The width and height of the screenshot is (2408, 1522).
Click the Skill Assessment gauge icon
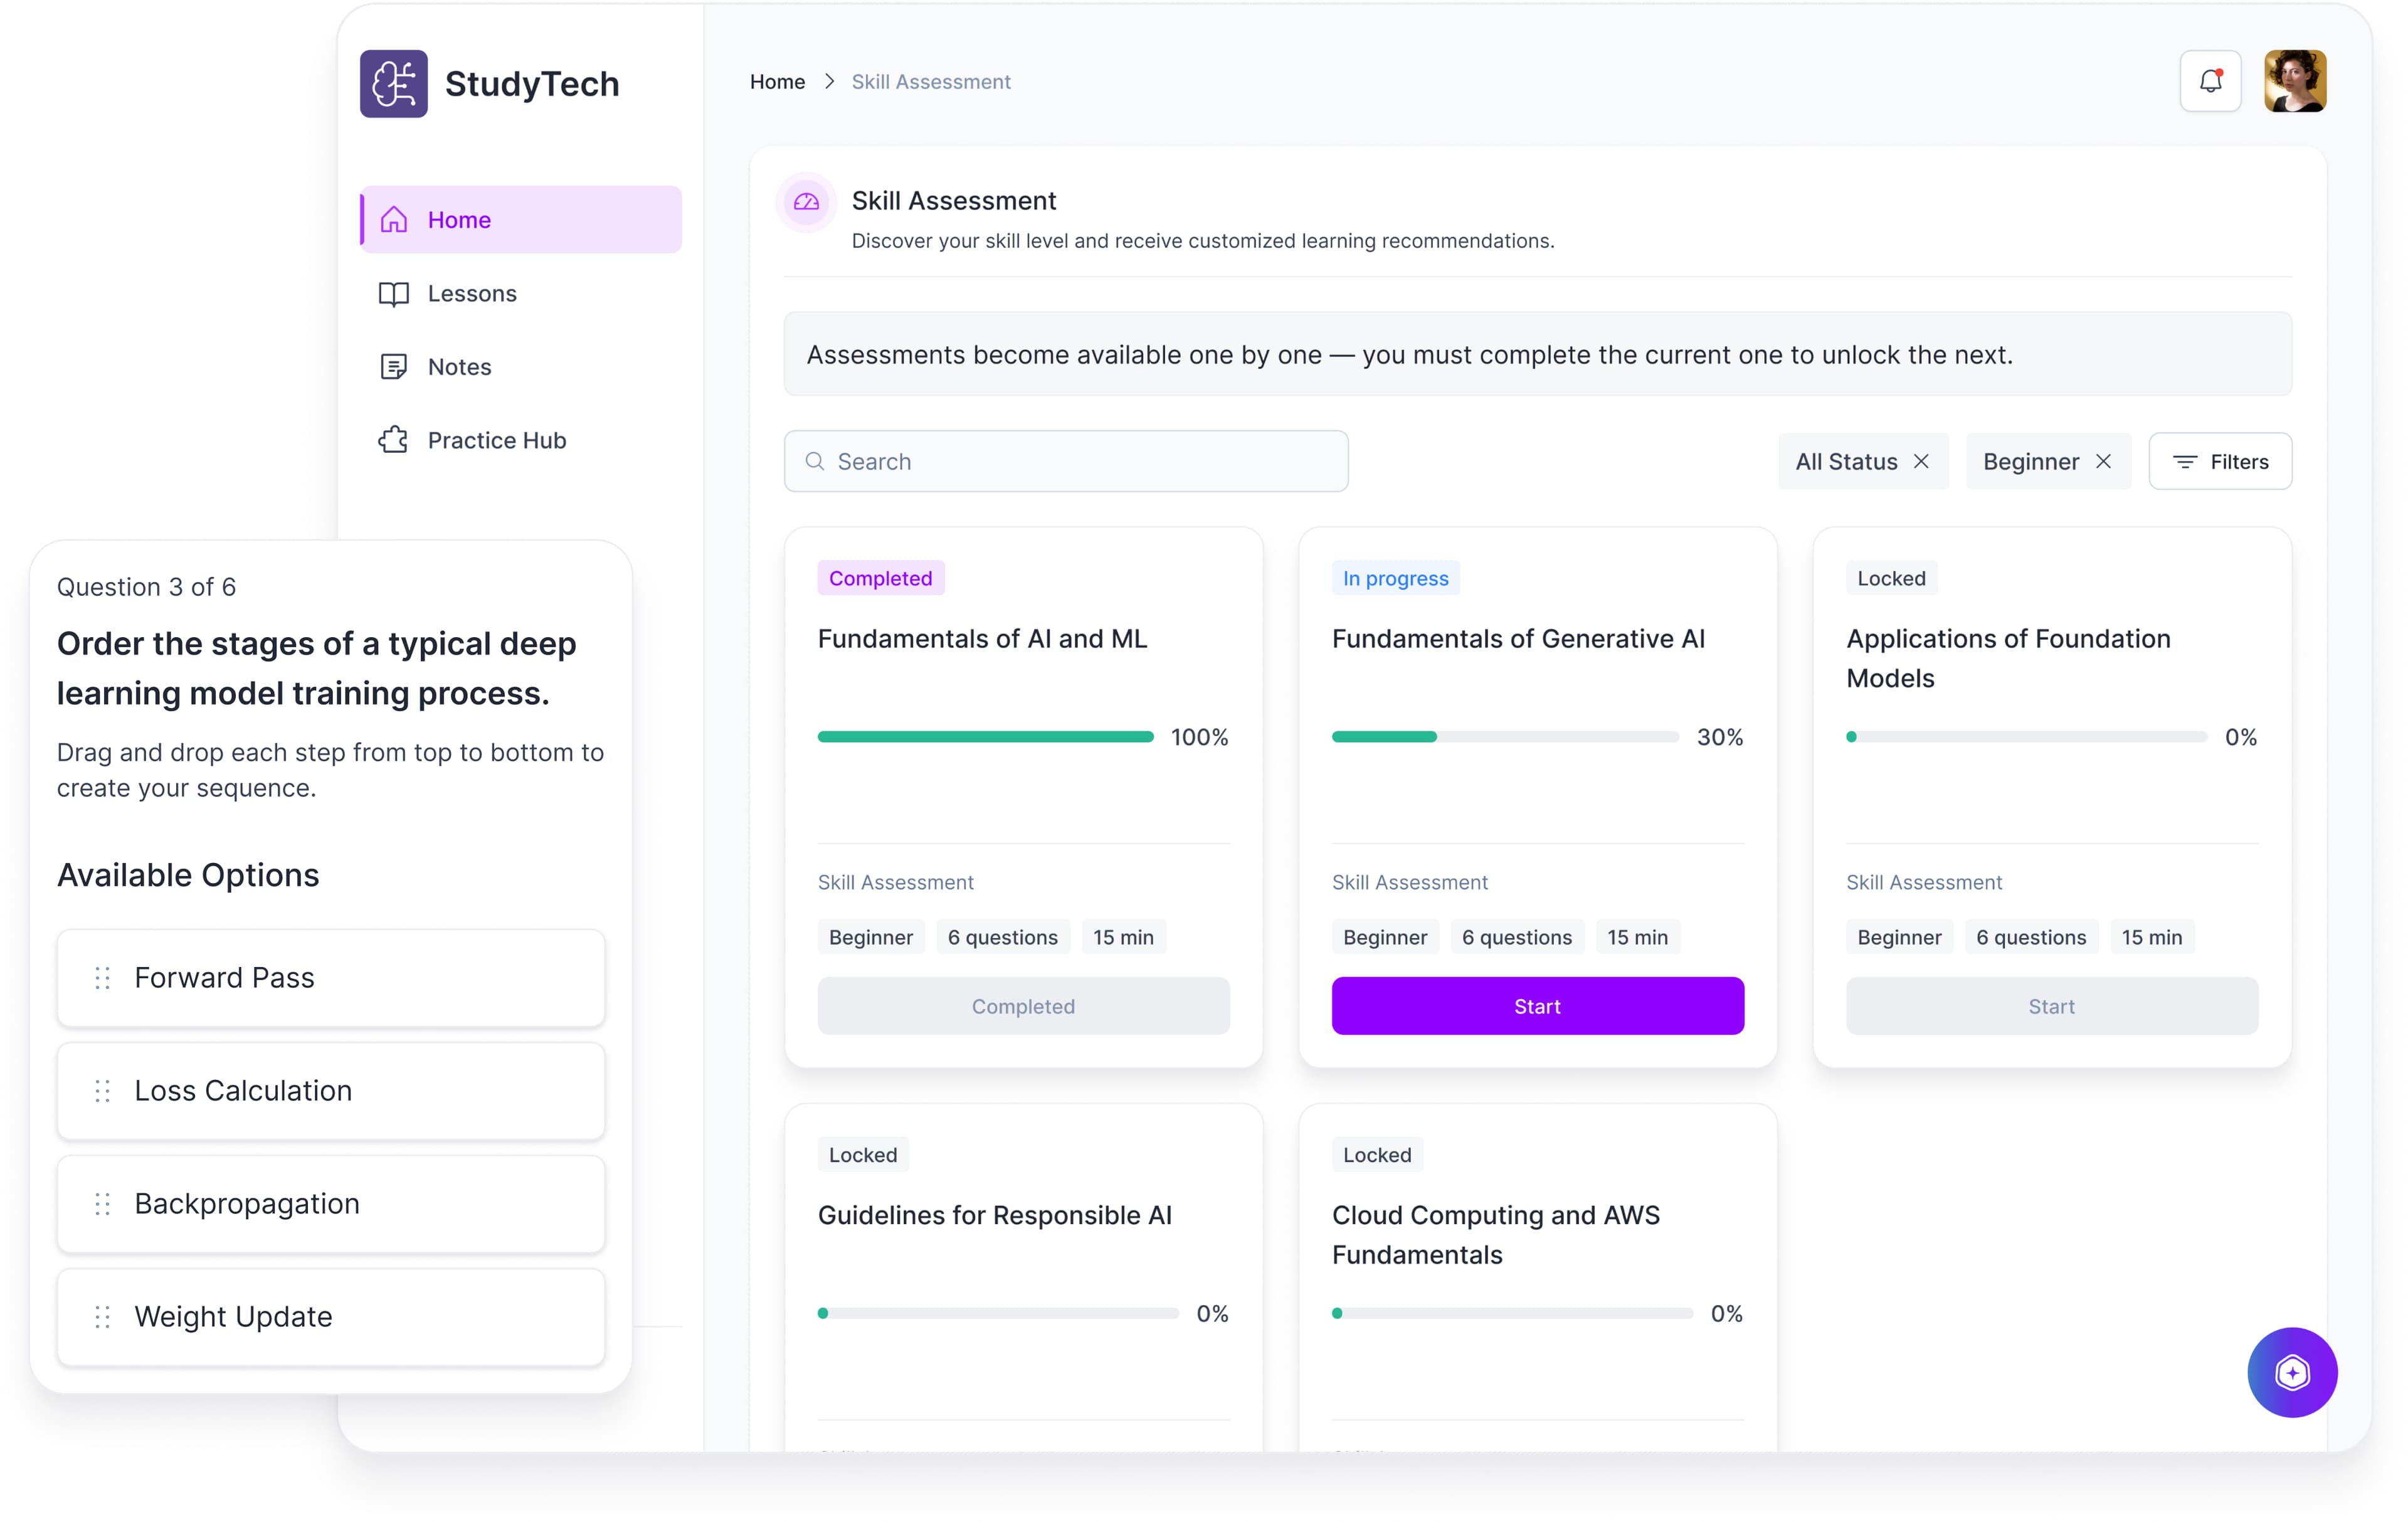806,202
